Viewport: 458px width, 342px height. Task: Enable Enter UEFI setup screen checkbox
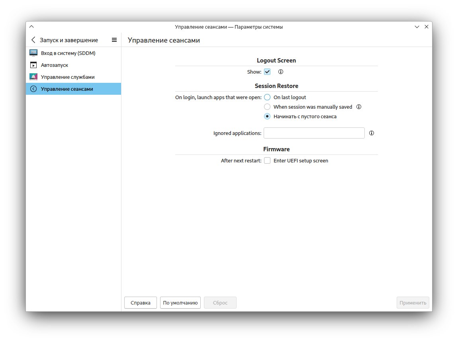[267, 160]
